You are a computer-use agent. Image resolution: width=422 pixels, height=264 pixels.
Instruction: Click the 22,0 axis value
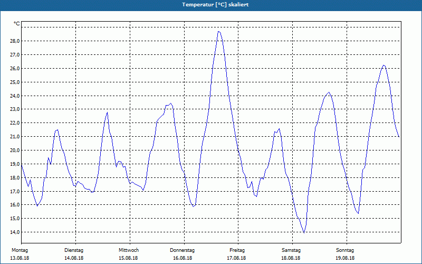coord(14,123)
